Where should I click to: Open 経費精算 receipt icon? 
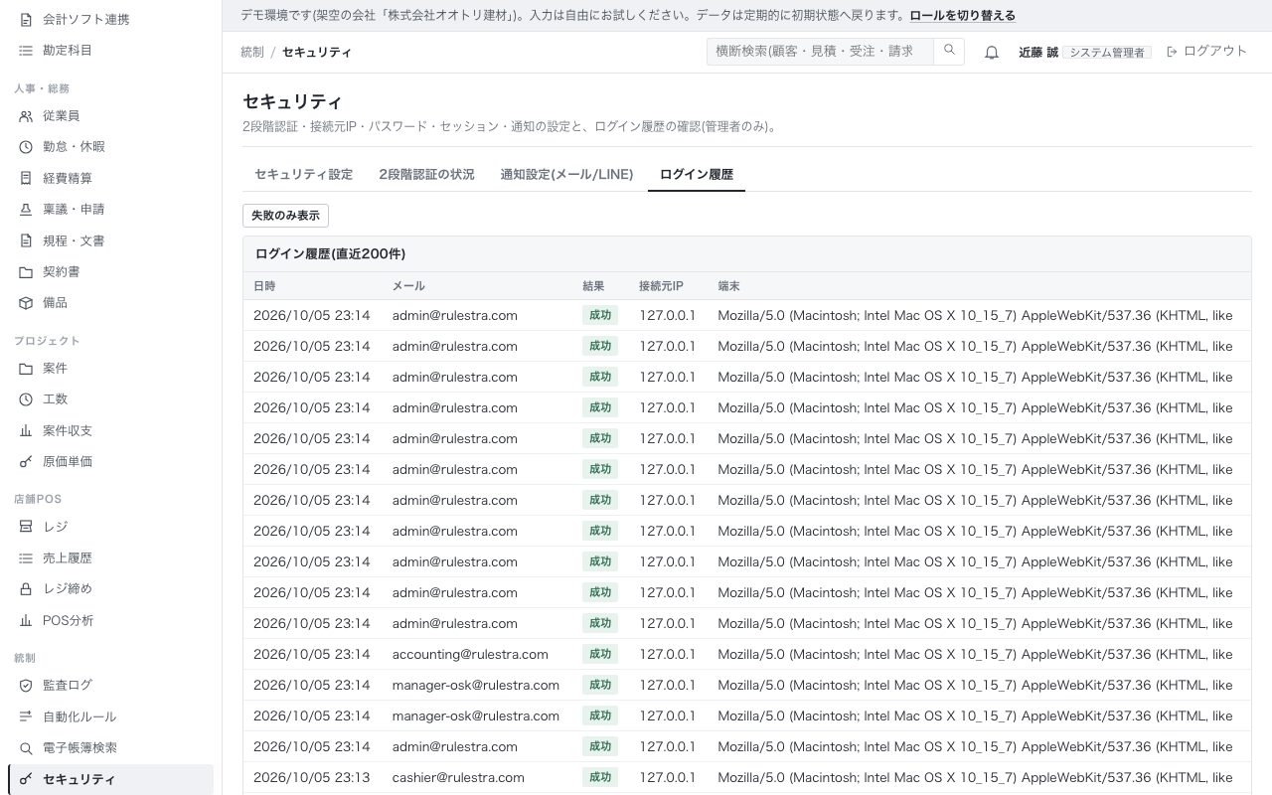coord(26,178)
